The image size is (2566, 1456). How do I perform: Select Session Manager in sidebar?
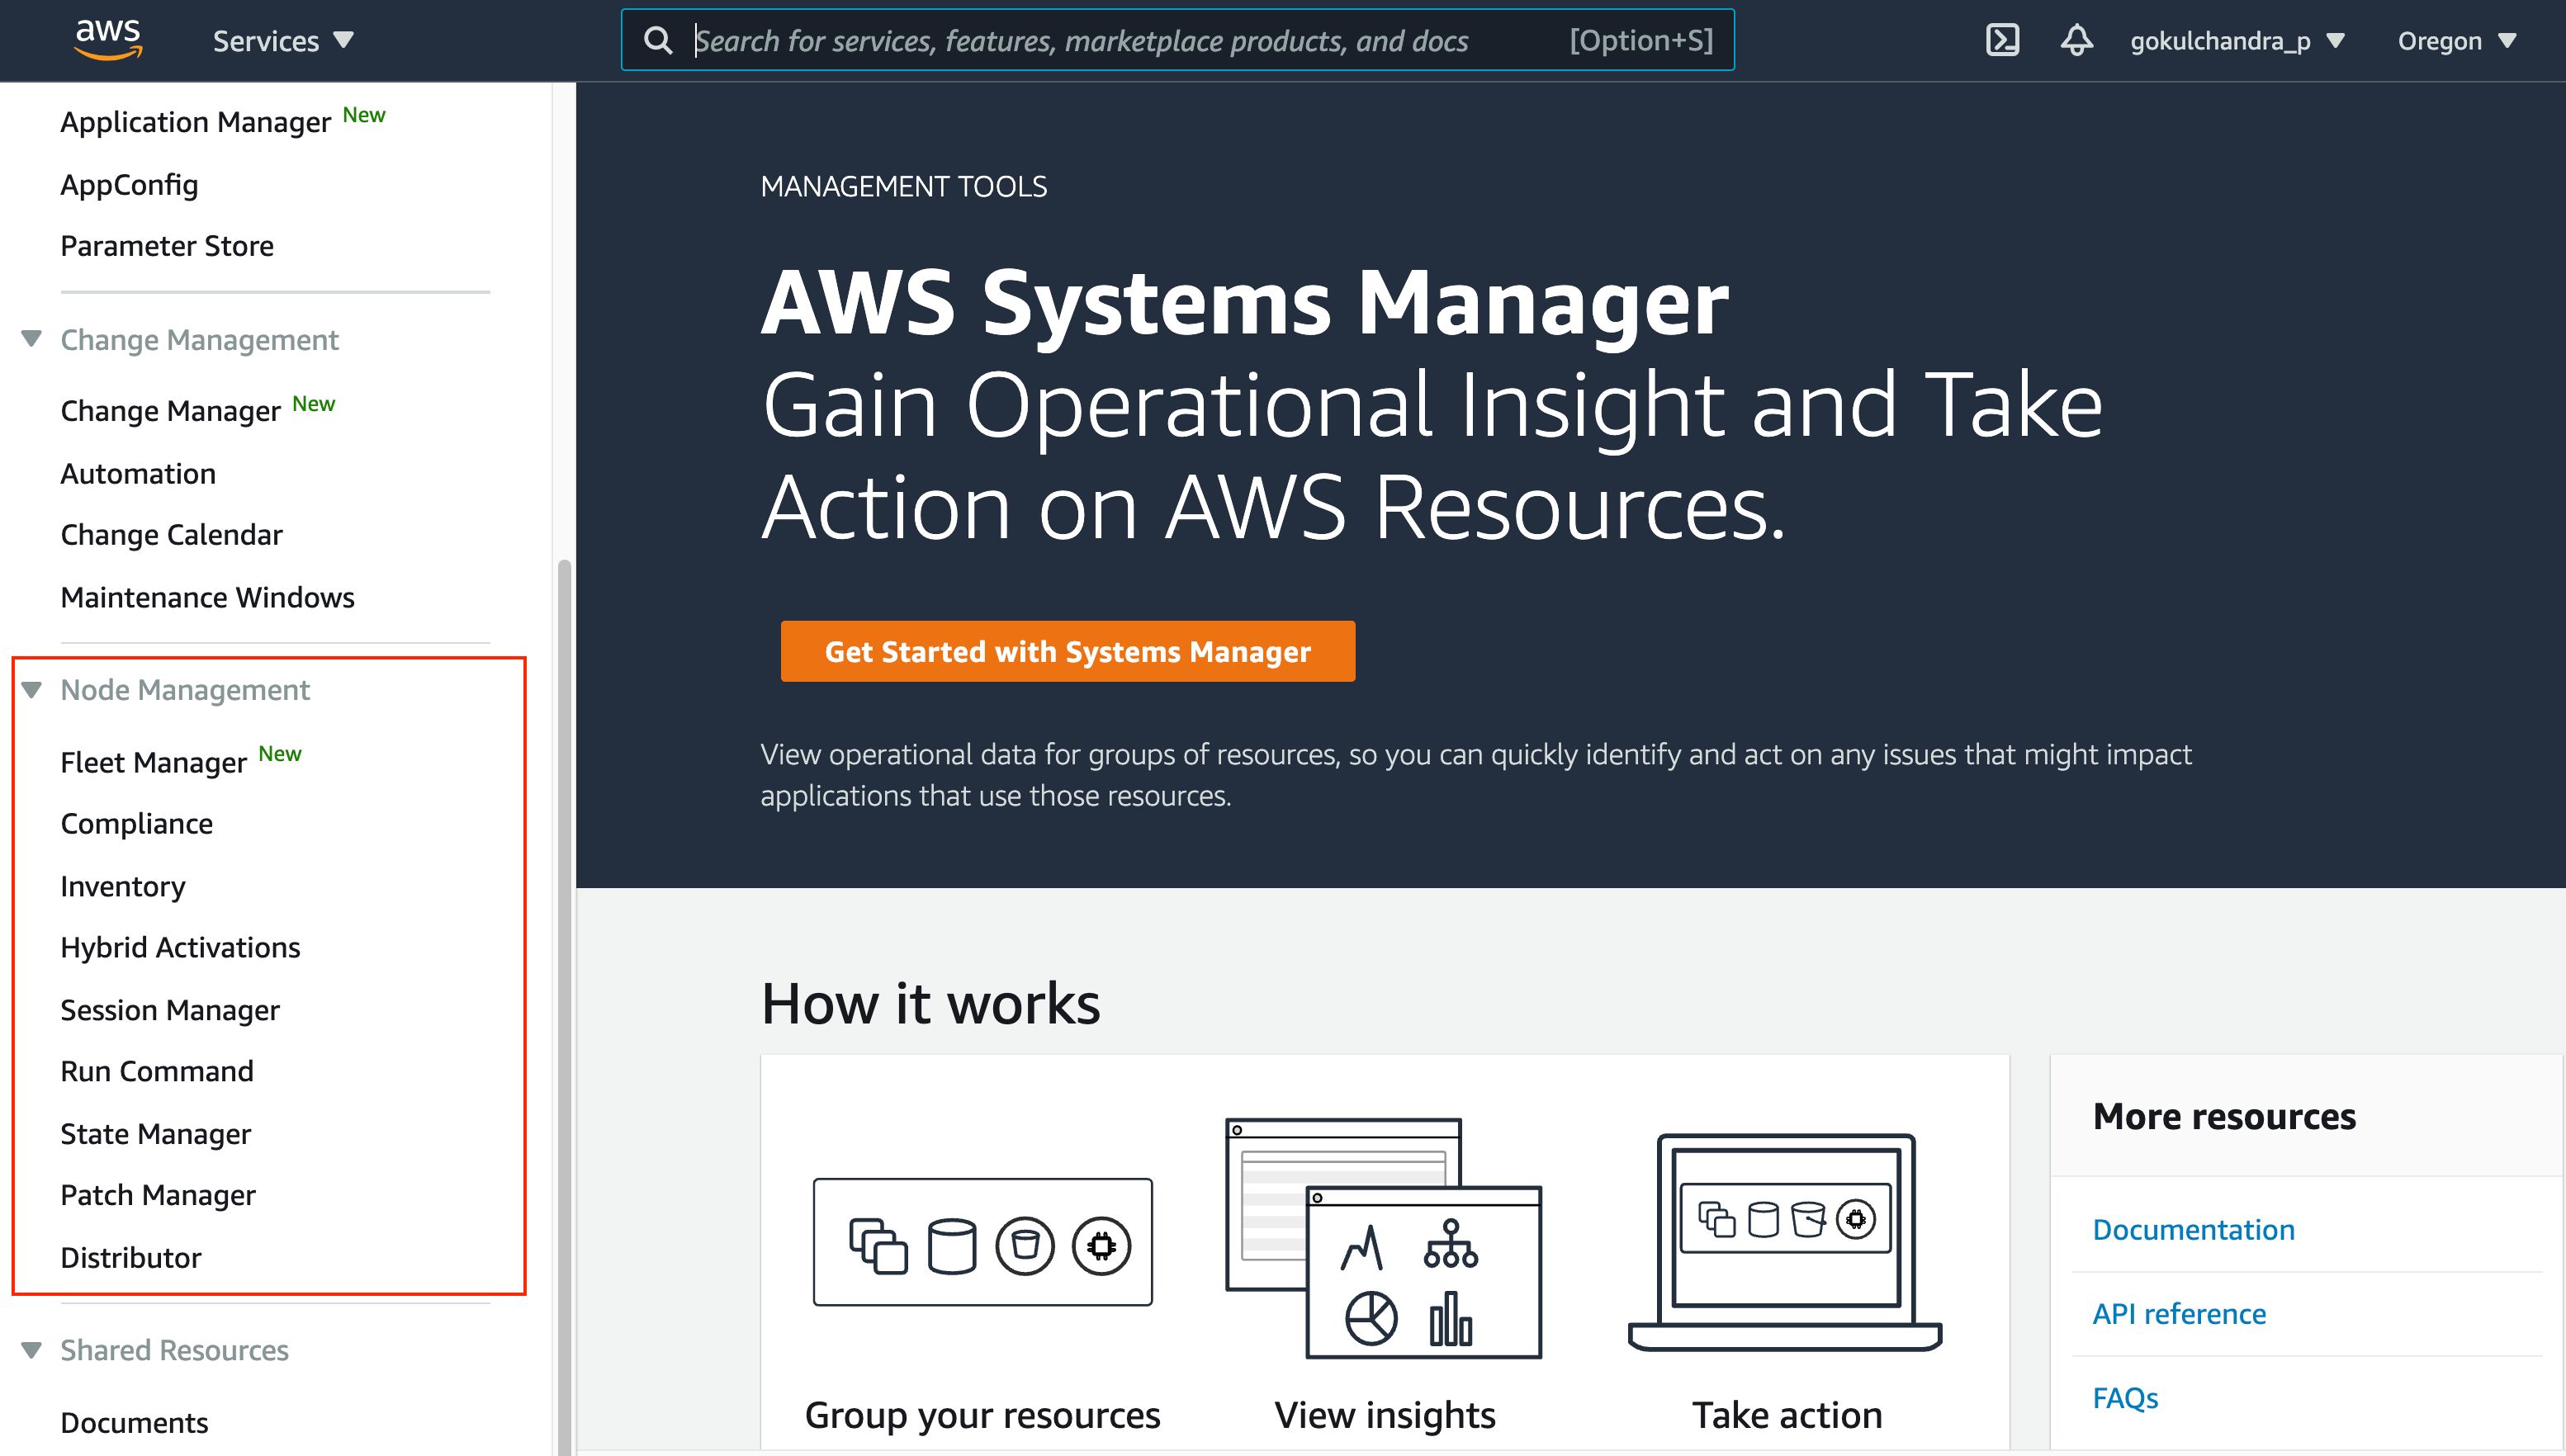pos(170,1010)
